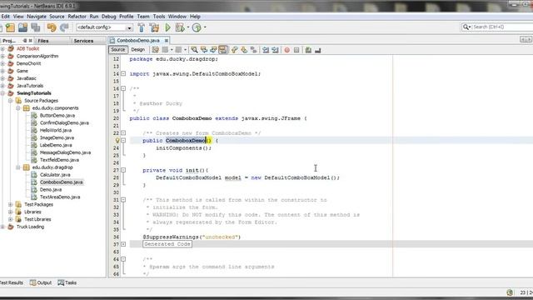
Task: Collapse the SwingTutorials project node
Action: [x=2, y=93]
